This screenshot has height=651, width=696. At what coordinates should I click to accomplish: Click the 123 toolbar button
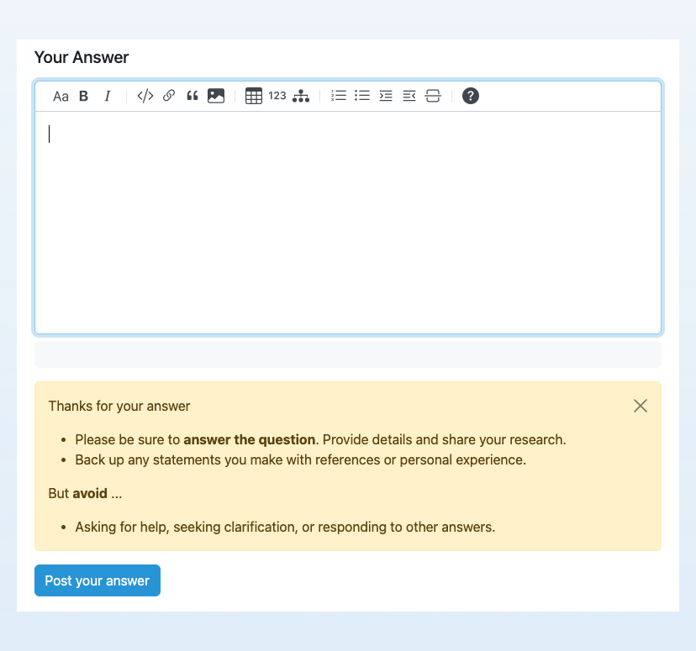[277, 96]
